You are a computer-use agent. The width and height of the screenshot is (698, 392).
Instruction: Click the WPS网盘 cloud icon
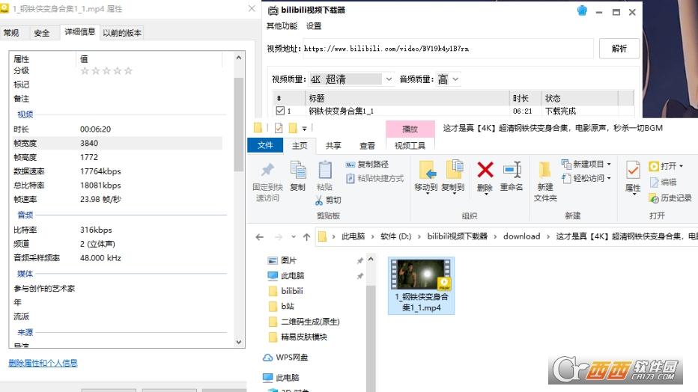click(x=267, y=358)
